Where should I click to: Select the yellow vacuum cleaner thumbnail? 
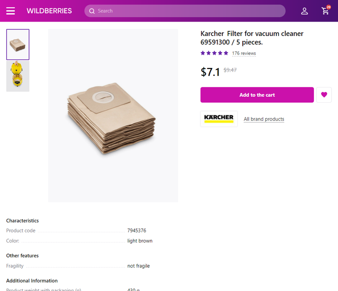click(x=18, y=76)
